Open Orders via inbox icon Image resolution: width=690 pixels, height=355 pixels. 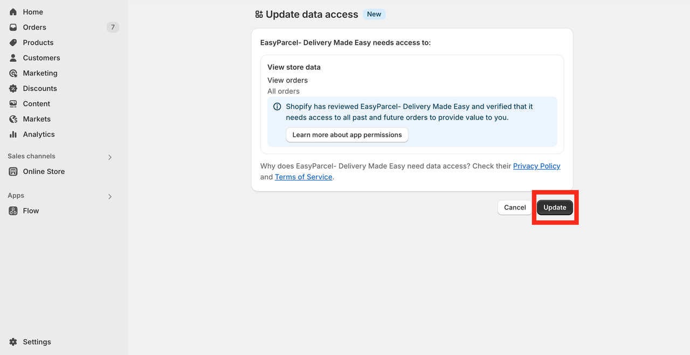pyautogui.click(x=13, y=27)
